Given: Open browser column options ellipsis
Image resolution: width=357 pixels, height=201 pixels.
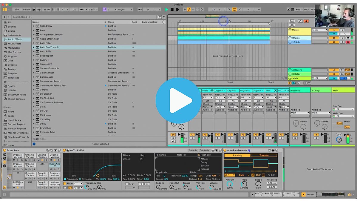Looking at the screenshot, I should [163, 22].
